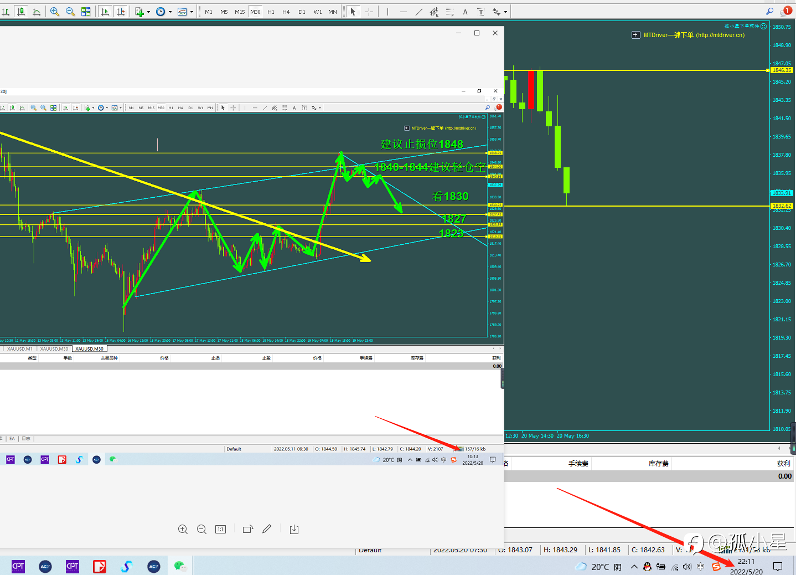Select D1 timeframe in main toolbar
The height and width of the screenshot is (575, 796).
click(x=302, y=12)
